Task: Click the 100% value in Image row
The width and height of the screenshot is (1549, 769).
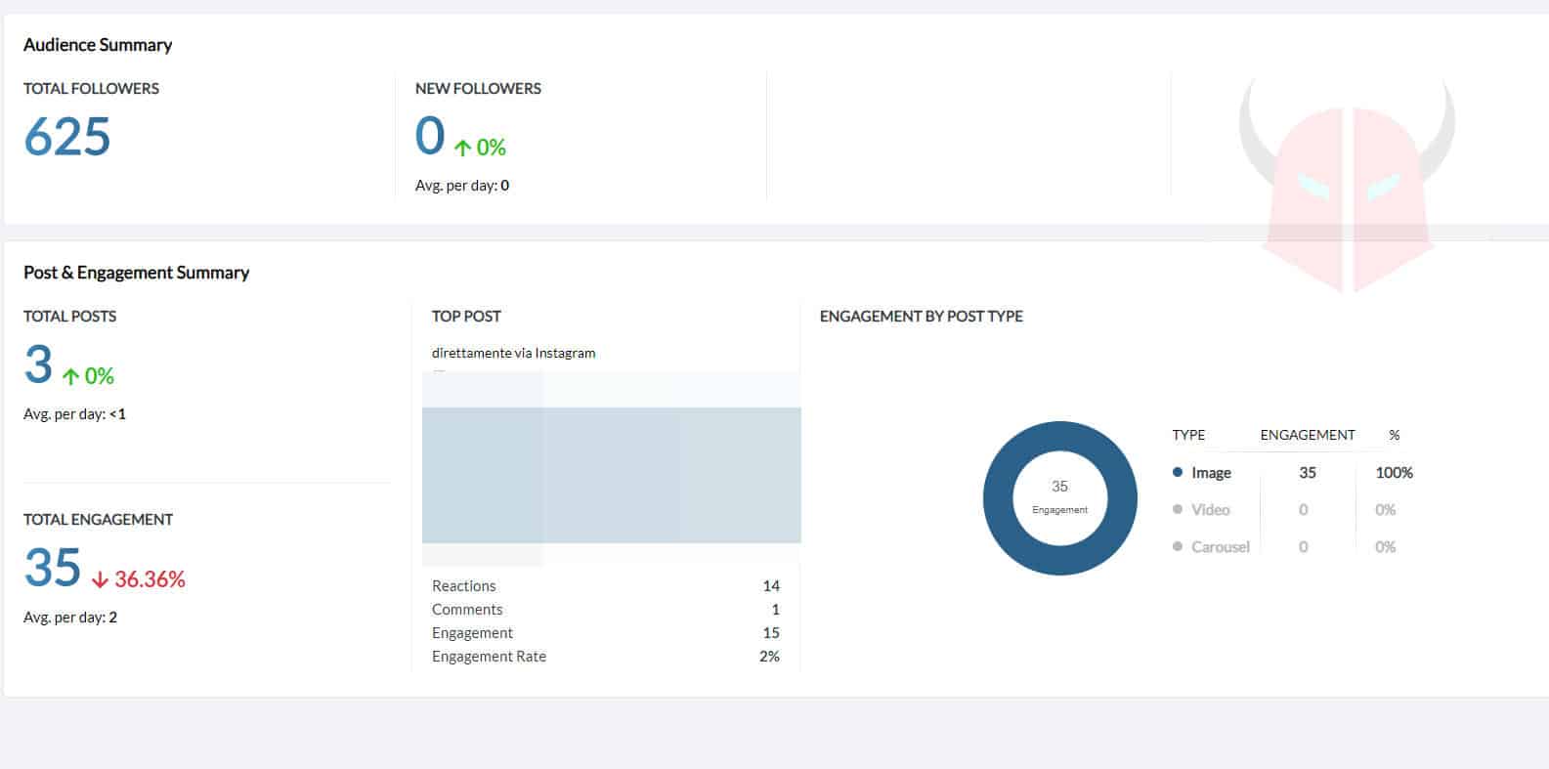Action: tap(1395, 473)
